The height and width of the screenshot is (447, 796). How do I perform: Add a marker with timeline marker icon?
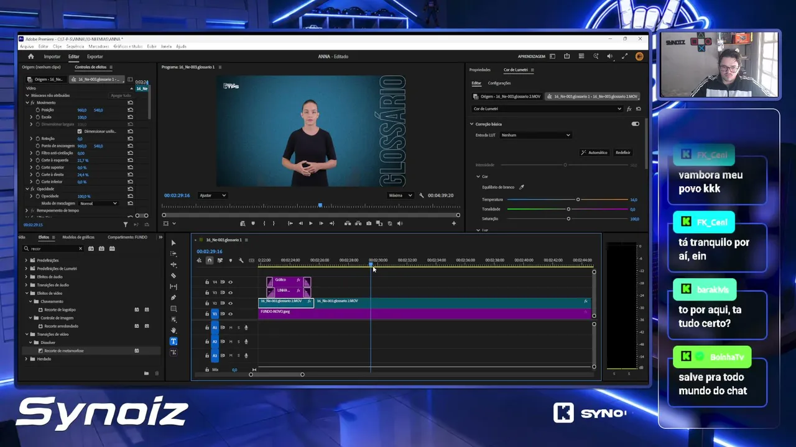[230, 260]
